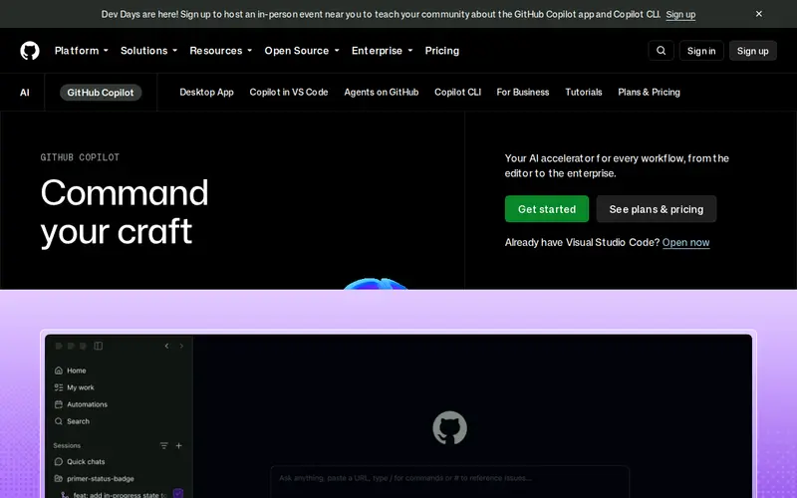Expand the Open Source menu
797x498 pixels.
pyautogui.click(x=302, y=51)
